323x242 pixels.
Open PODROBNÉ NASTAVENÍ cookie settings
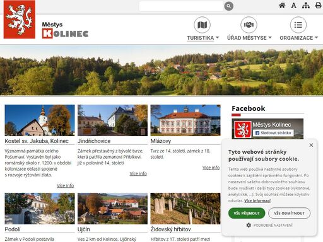[x=273, y=225]
